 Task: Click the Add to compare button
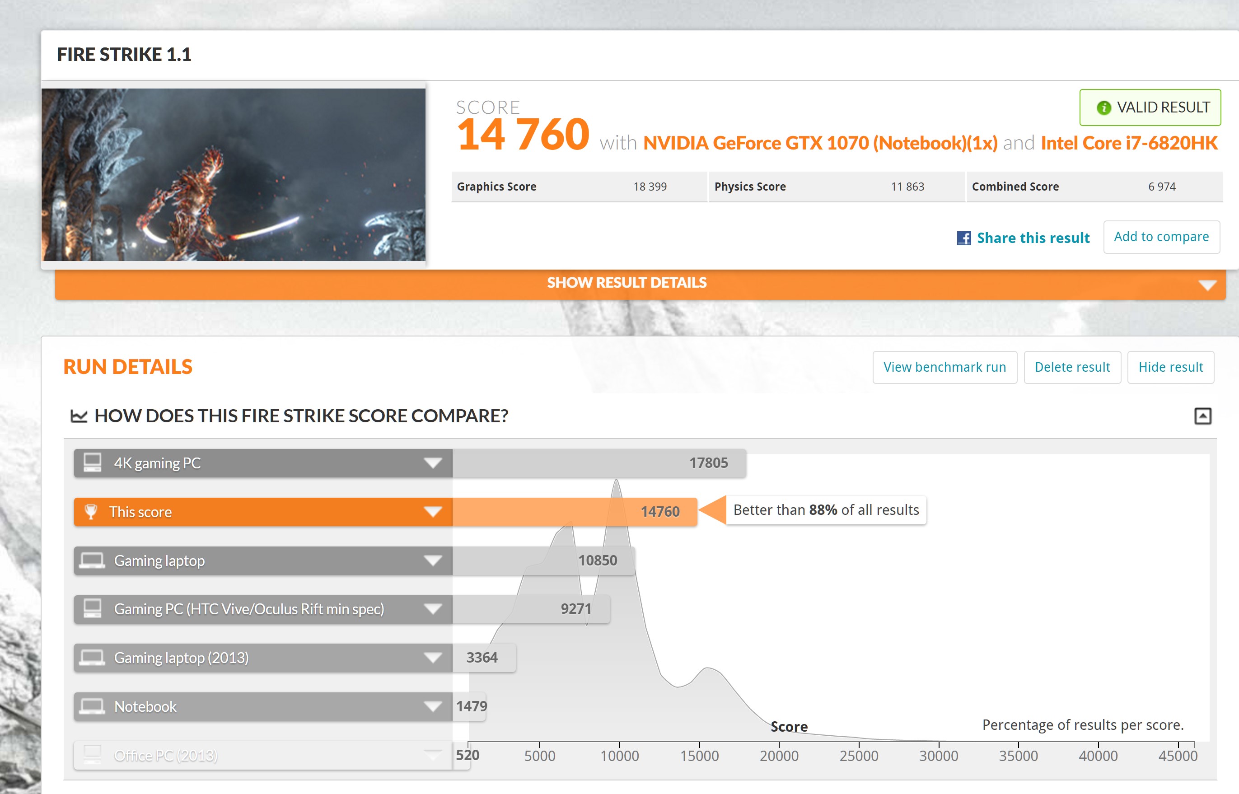point(1161,237)
